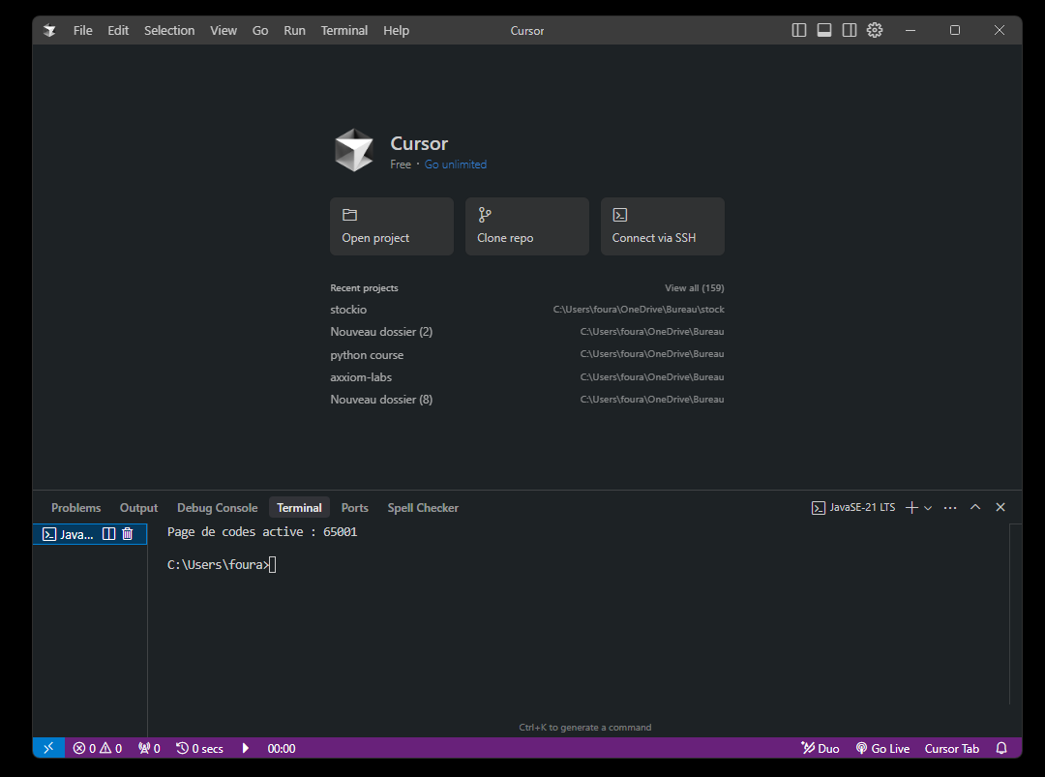Screen dimensions: 1045x777
Task: Open the Go menu
Action: point(260,31)
